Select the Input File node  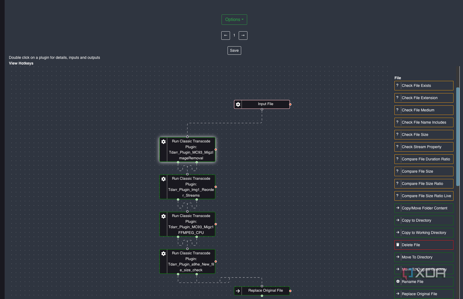click(x=262, y=104)
